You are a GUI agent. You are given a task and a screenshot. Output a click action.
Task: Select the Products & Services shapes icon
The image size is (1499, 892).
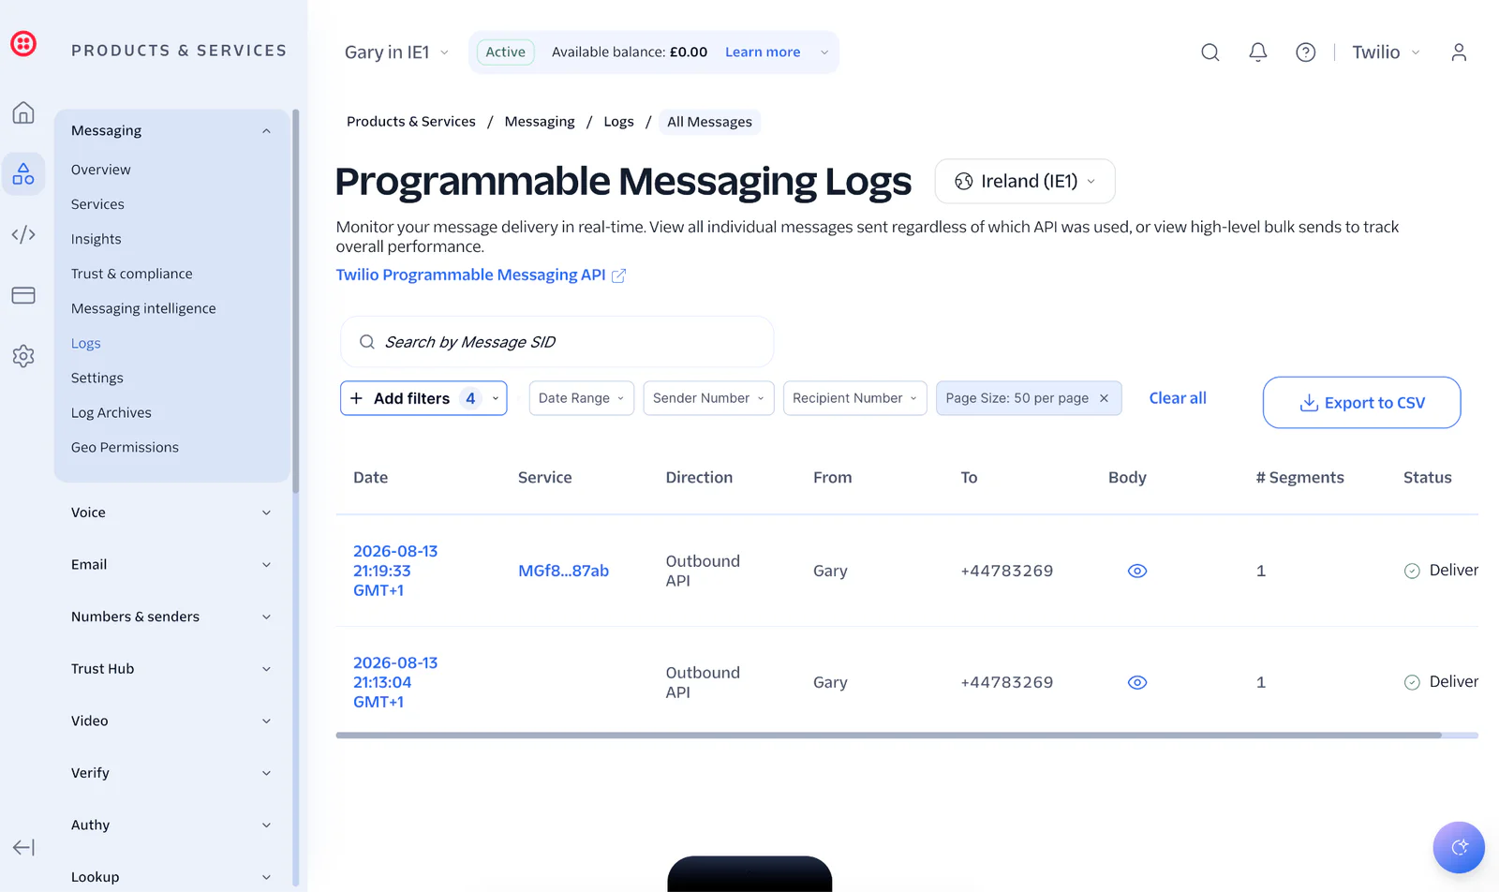point(23,173)
